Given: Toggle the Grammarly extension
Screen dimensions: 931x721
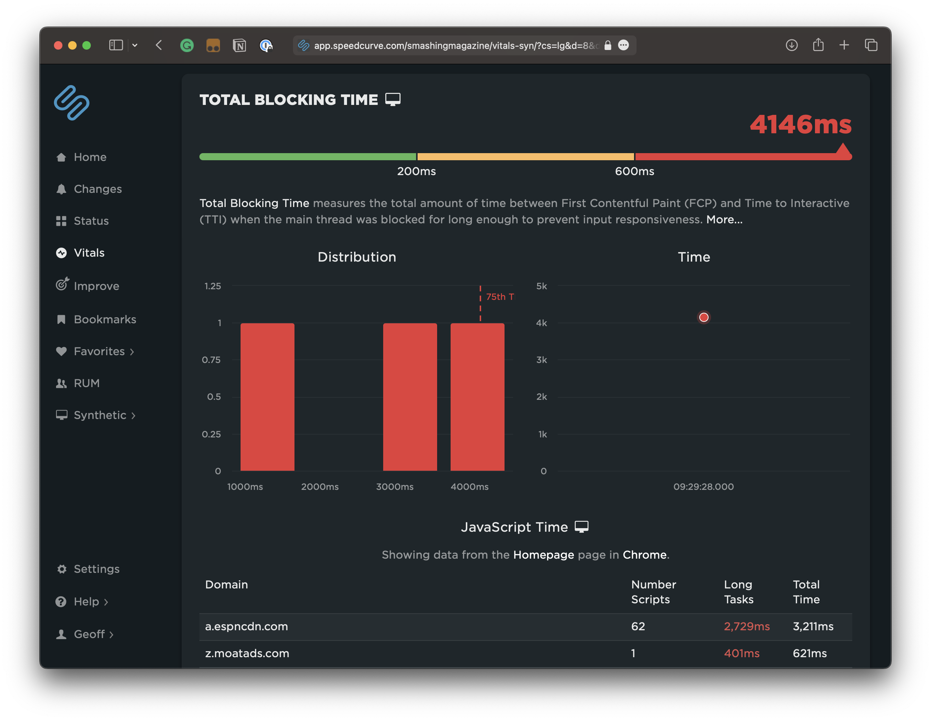Looking at the screenshot, I should [x=187, y=45].
